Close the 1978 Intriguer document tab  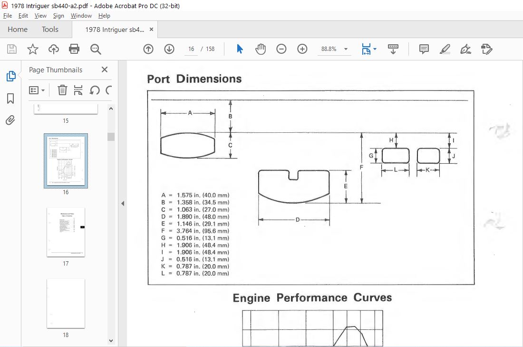tap(151, 30)
